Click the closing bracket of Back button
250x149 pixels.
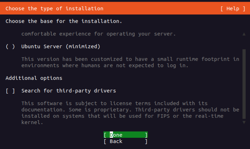(x=146, y=141)
